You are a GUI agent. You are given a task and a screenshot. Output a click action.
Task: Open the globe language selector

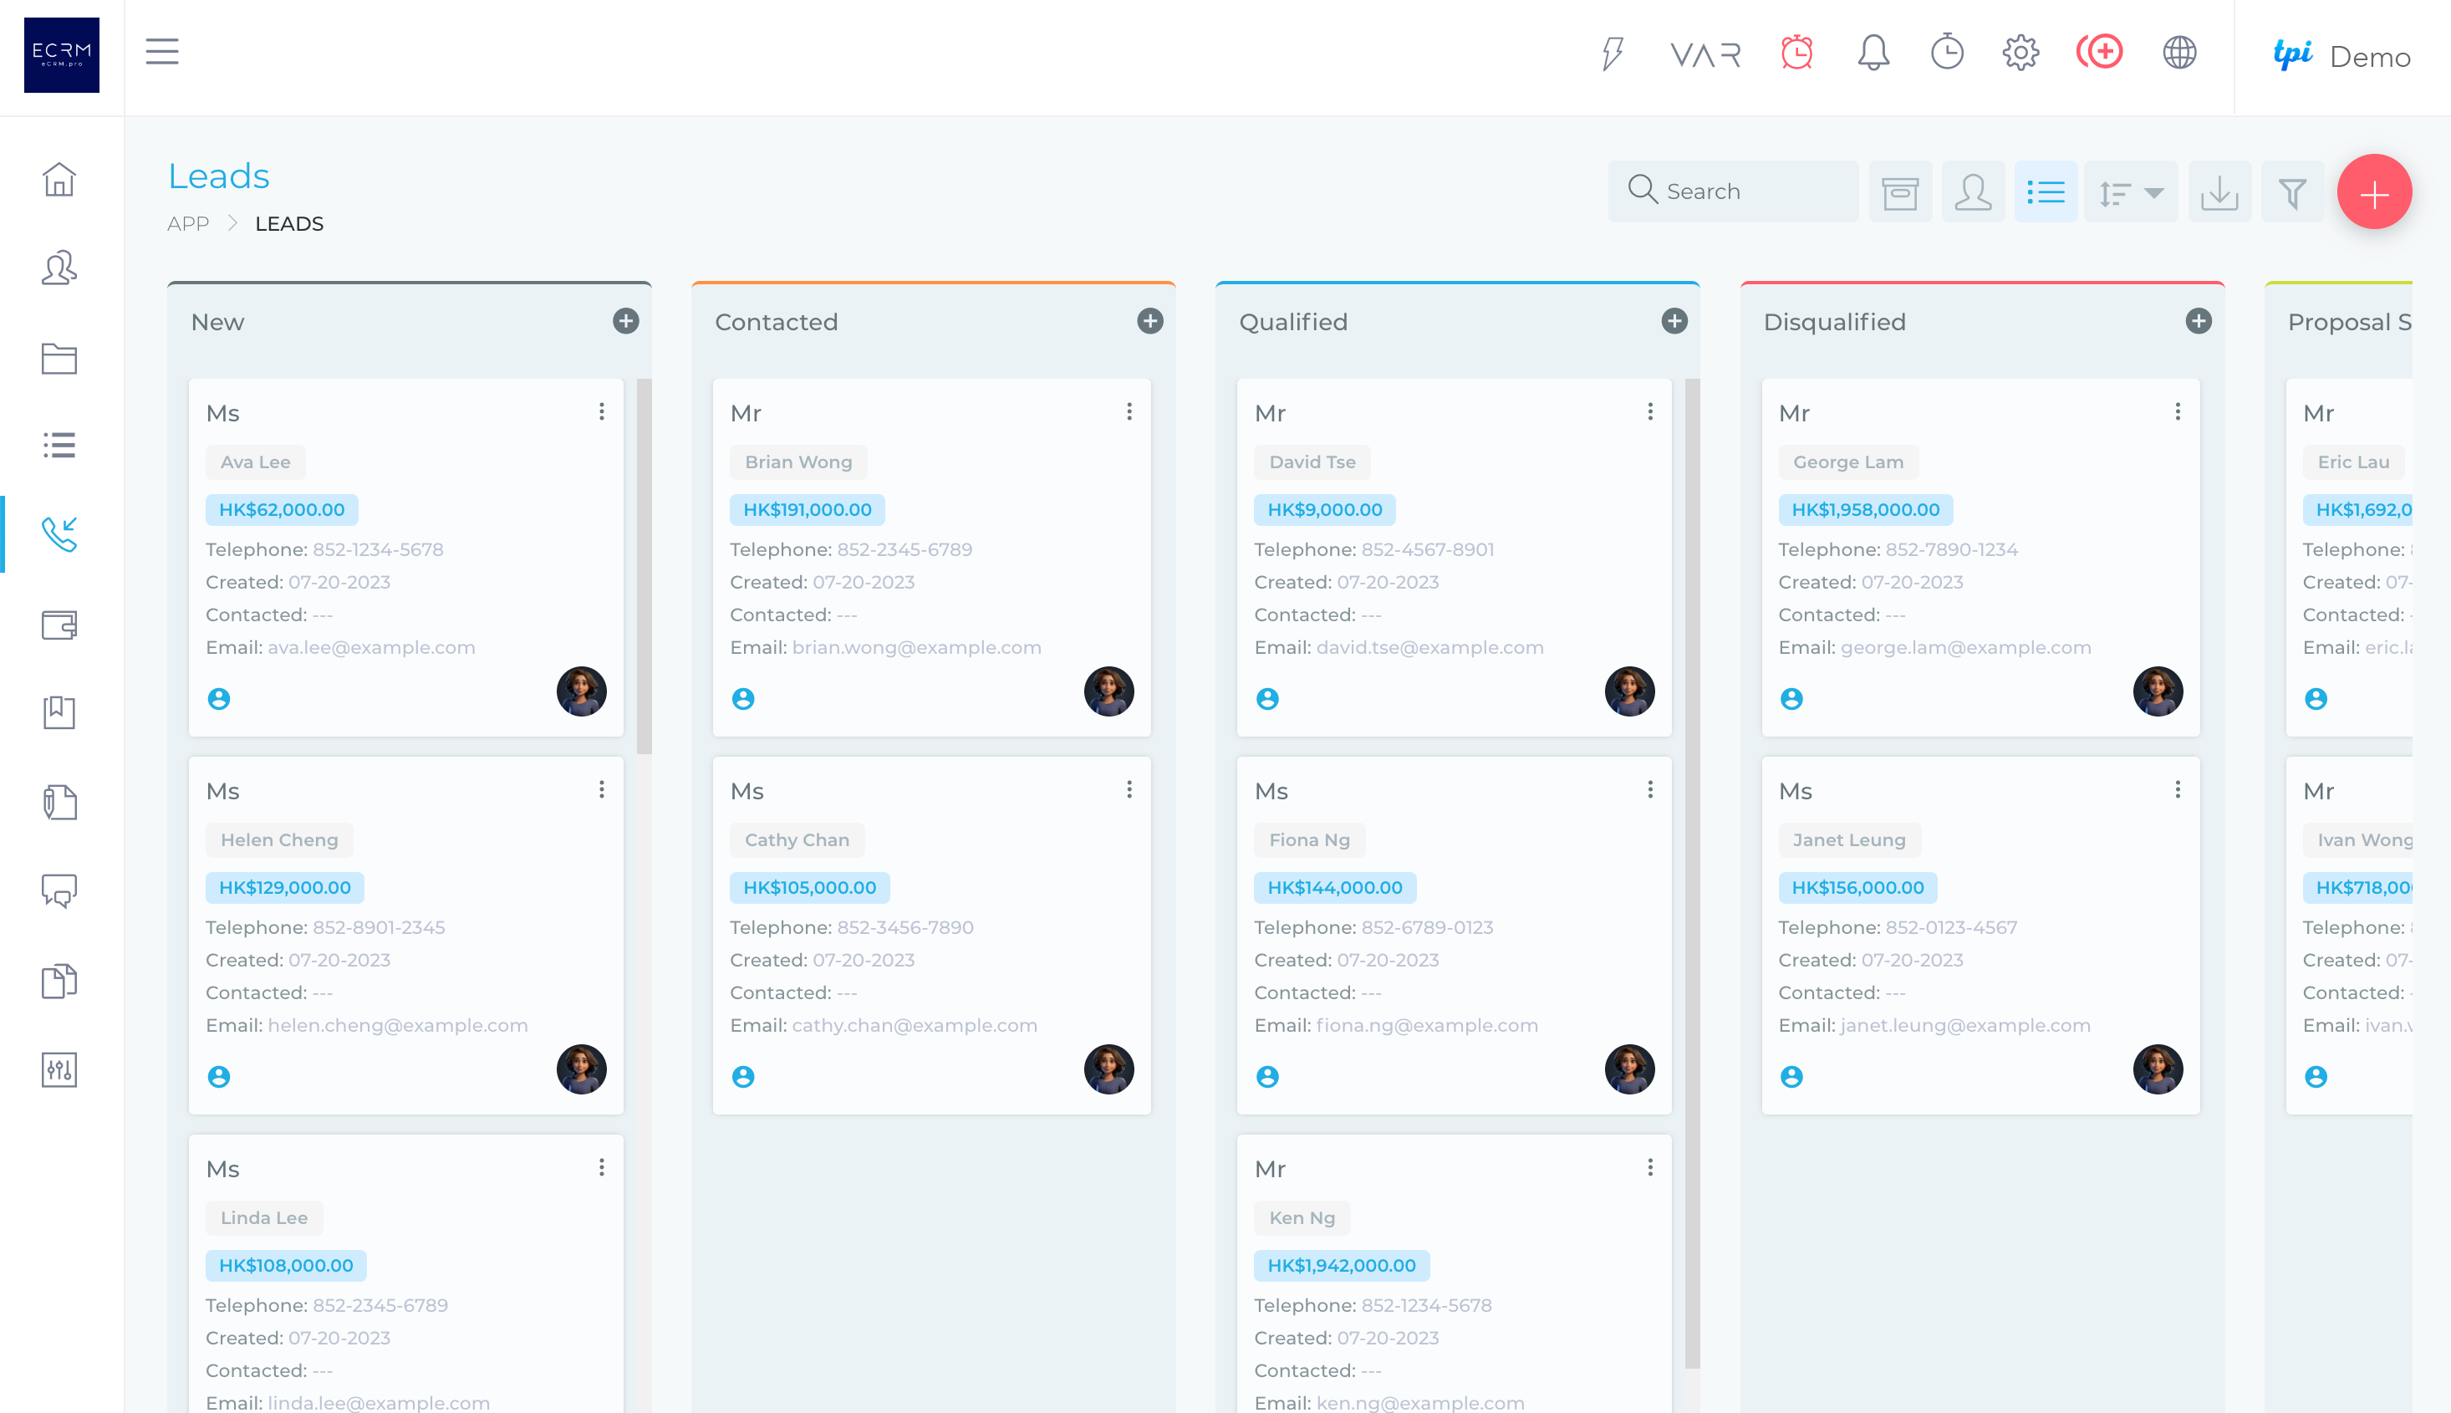point(2179,53)
